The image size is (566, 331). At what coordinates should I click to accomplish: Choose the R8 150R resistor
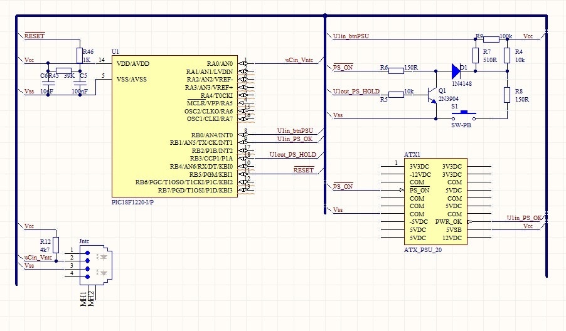tap(506, 95)
